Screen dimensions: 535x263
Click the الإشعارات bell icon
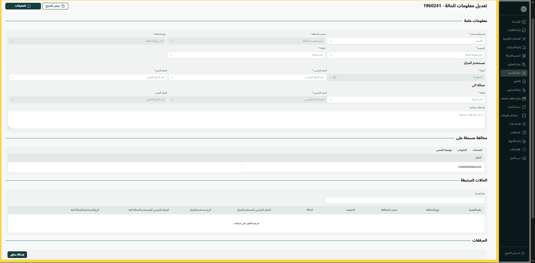click(x=524, y=149)
